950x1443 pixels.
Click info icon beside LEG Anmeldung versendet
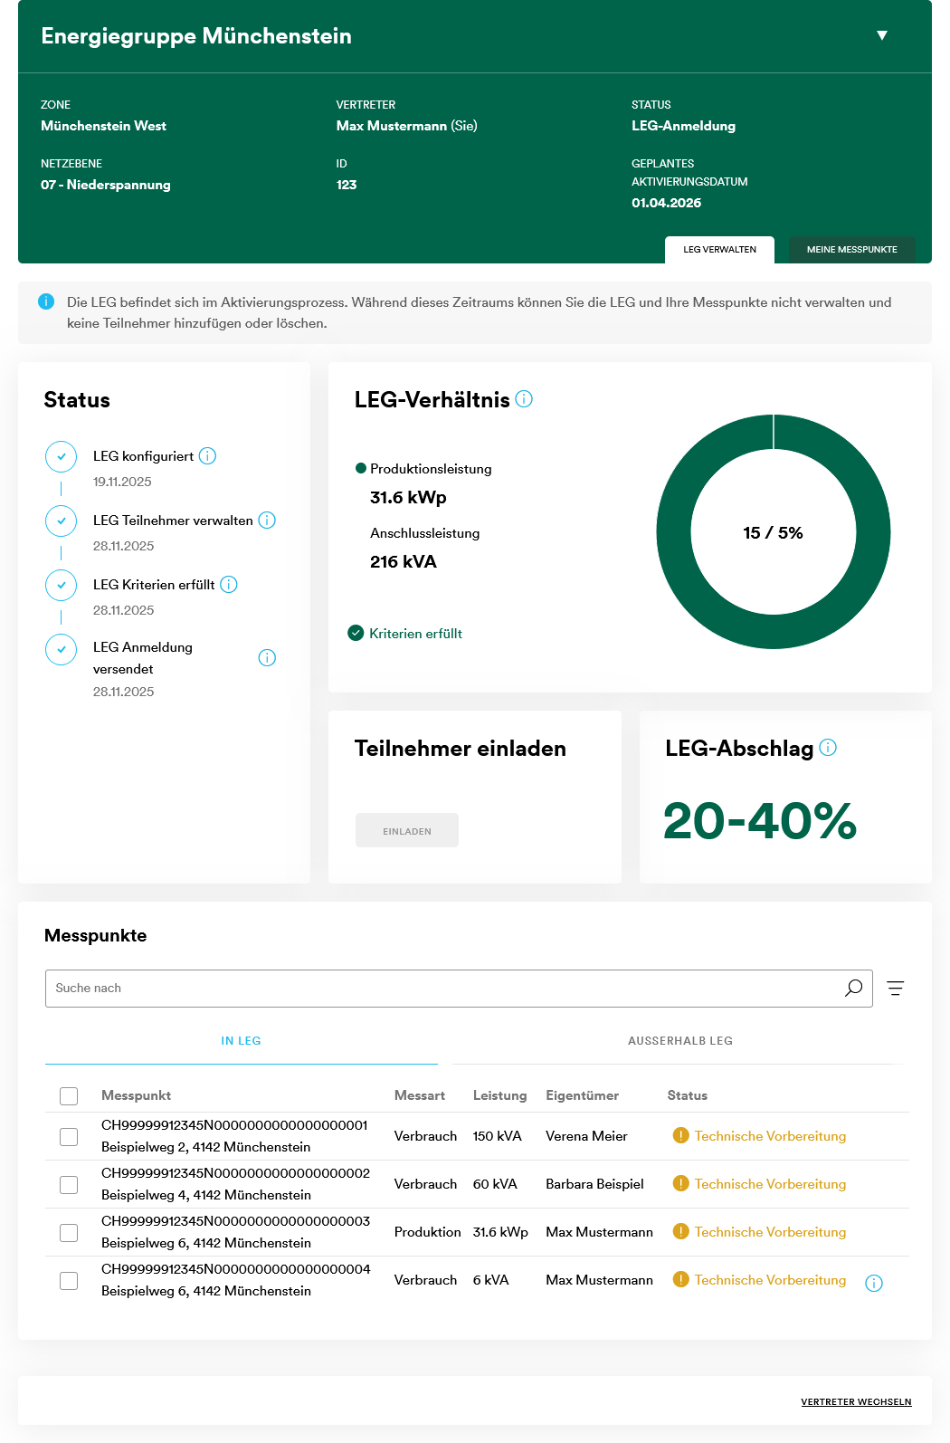tap(267, 658)
